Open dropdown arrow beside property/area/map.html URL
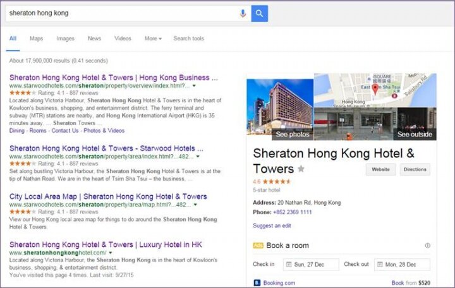Screen dimensions: 455x288 [195, 205]
